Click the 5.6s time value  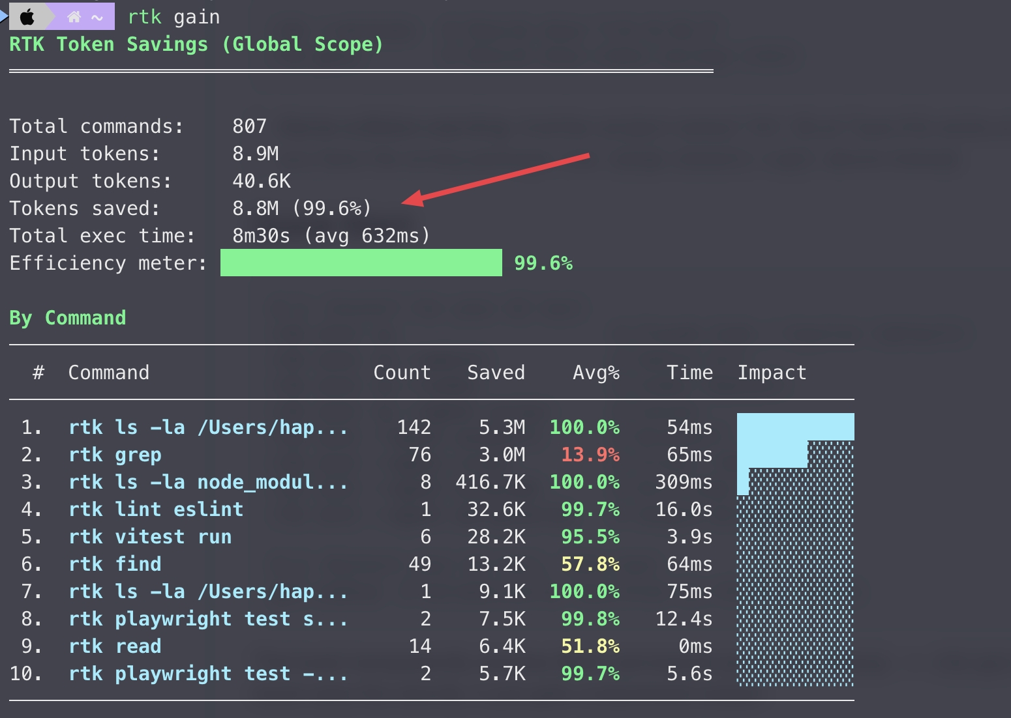click(689, 673)
